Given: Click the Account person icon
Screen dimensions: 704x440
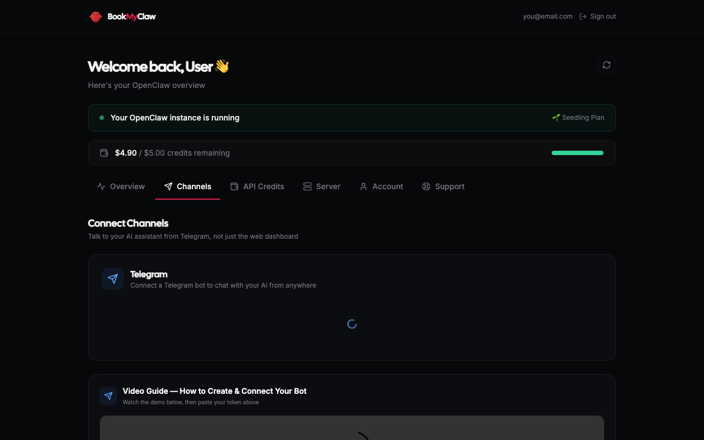Looking at the screenshot, I should (x=363, y=186).
